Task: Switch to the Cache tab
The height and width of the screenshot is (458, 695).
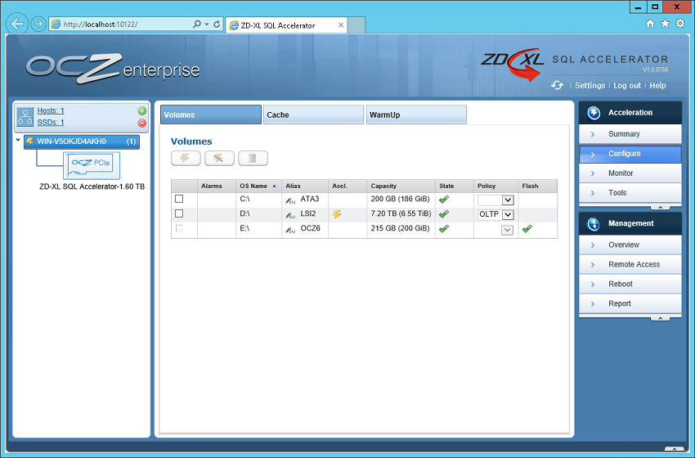Action: pos(313,114)
